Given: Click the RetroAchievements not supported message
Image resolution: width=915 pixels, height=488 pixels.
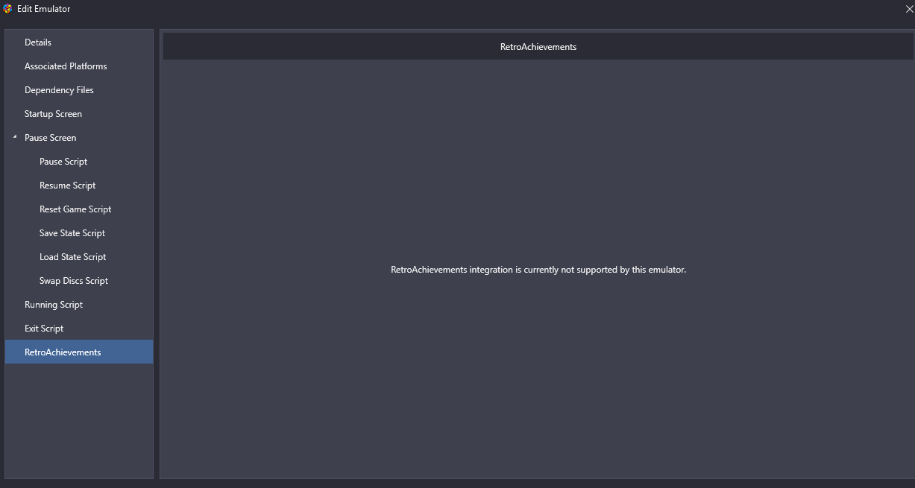Looking at the screenshot, I should coord(538,270).
